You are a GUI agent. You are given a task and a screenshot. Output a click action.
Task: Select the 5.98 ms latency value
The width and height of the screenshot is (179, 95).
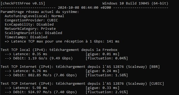point(40,88)
